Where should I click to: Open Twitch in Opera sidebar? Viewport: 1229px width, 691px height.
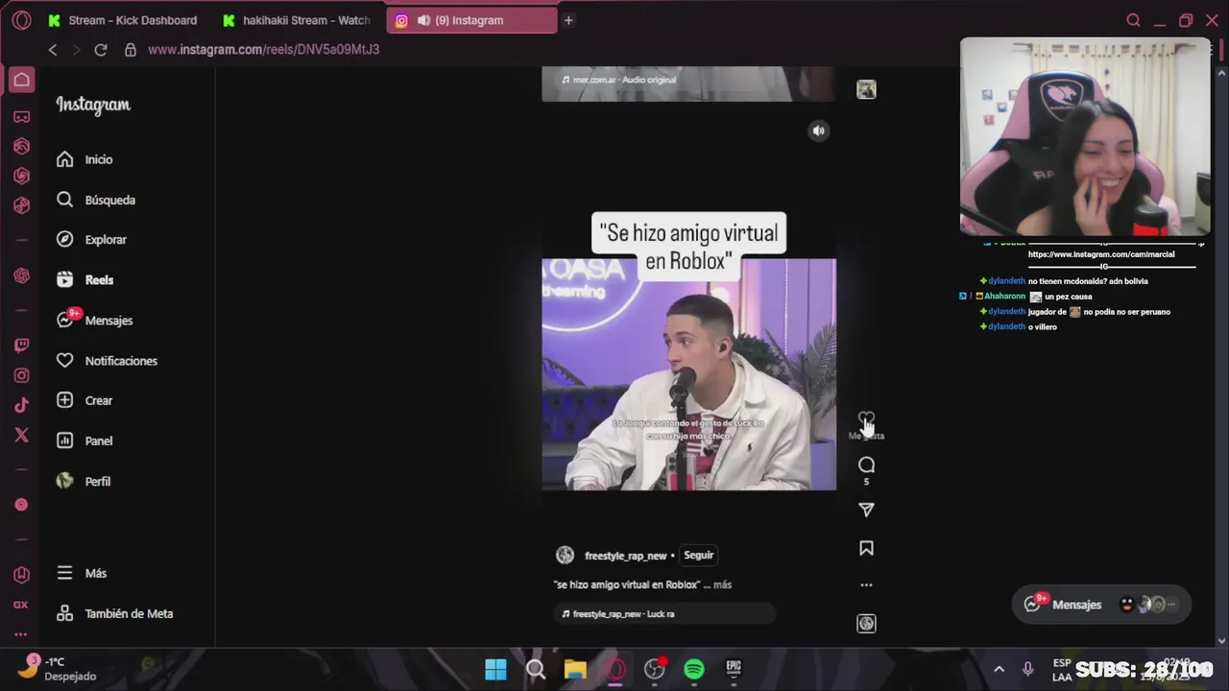(21, 345)
